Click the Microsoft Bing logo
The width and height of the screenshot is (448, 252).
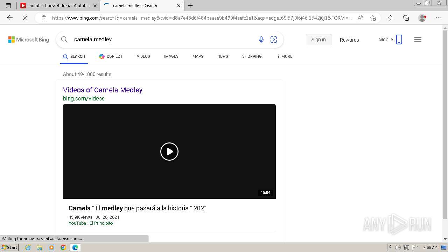click(x=29, y=40)
